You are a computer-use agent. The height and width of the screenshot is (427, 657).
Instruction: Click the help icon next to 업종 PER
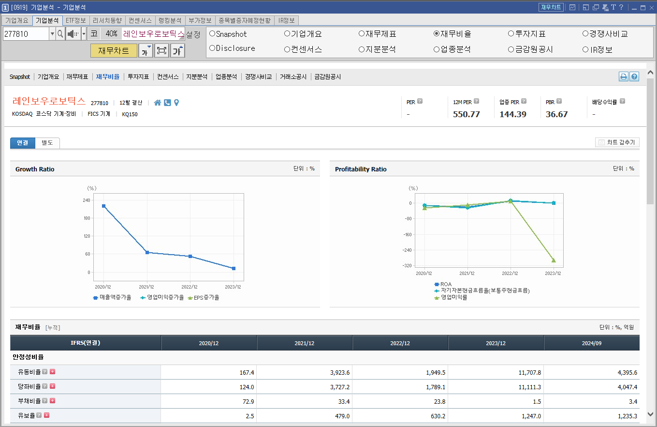pyautogui.click(x=524, y=101)
